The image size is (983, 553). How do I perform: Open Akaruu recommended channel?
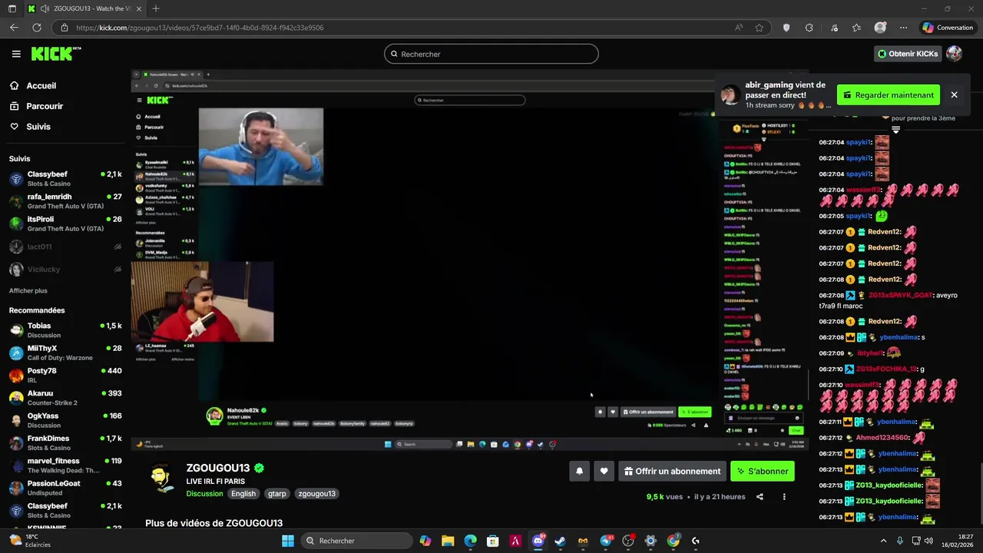65,398
